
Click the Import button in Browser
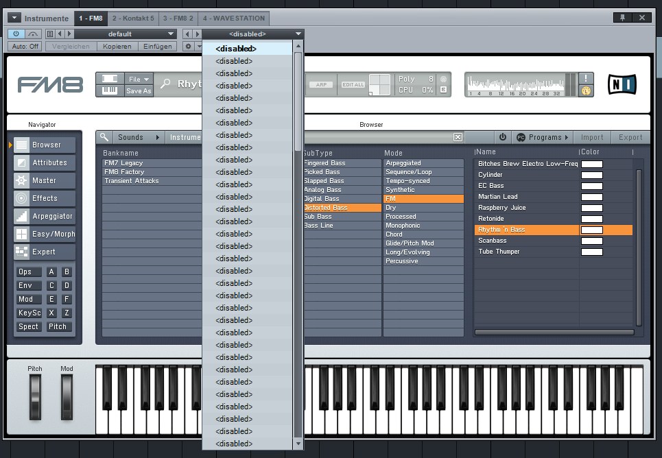click(592, 137)
